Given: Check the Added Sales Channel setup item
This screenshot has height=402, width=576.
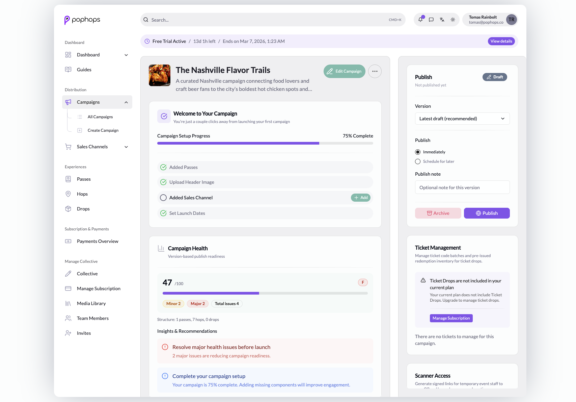Looking at the screenshot, I should click(x=163, y=197).
